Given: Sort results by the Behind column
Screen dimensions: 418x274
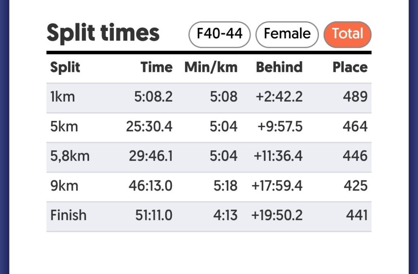Looking at the screenshot, I should (x=279, y=67).
